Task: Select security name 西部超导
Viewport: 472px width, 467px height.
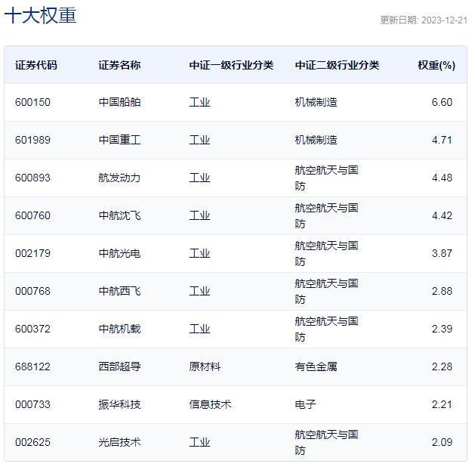Action: (x=119, y=367)
